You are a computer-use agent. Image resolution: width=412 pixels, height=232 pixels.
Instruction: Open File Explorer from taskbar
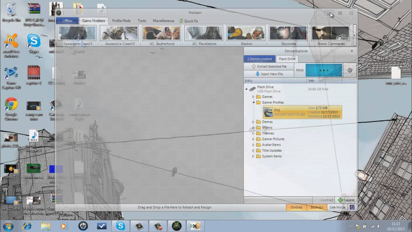(x=46, y=226)
